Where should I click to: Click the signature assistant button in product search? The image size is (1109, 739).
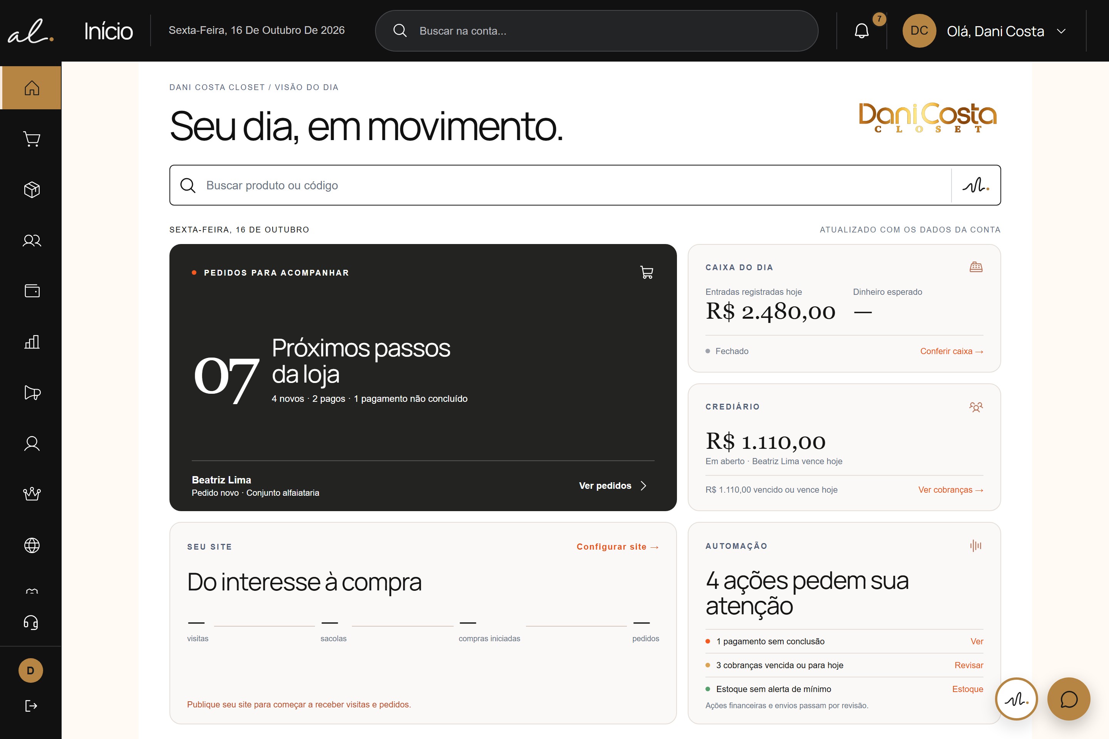coord(975,185)
